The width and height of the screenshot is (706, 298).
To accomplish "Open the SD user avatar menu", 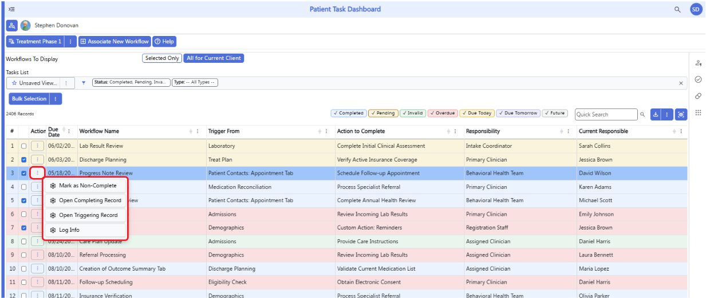I will pyautogui.click(x=696, y=9).
